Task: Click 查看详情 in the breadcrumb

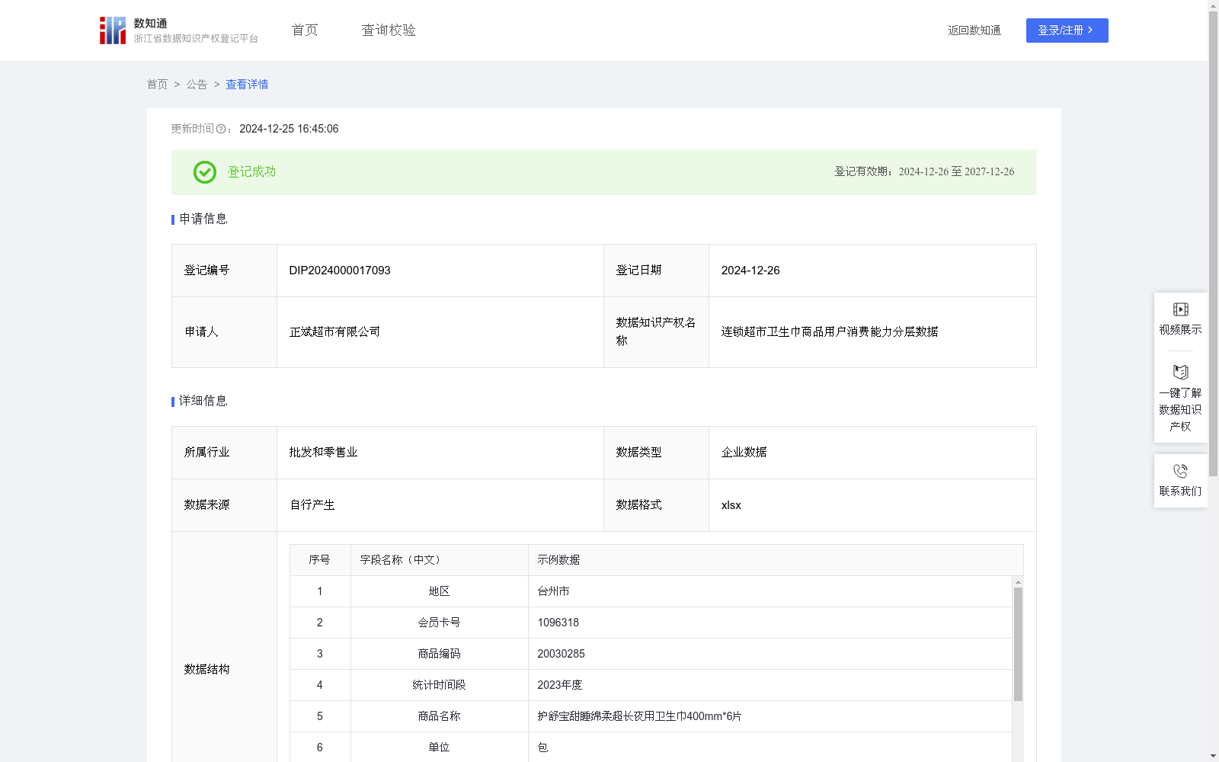Action: tap(247, 85)
